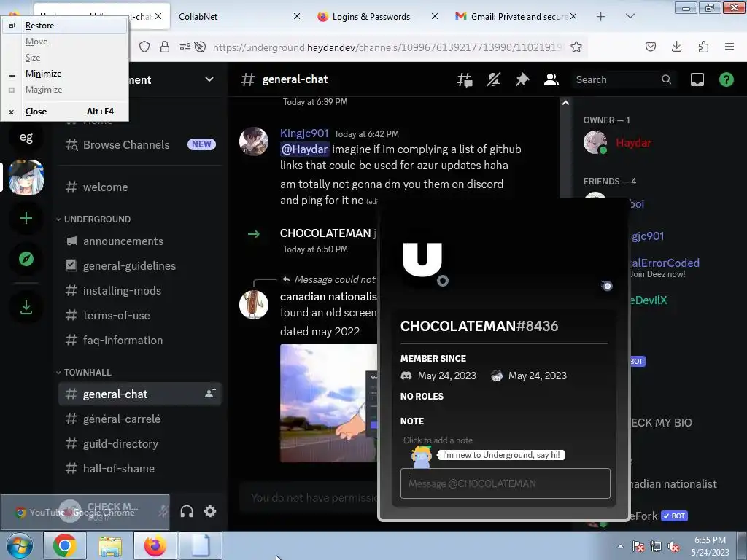Open the welcome channel
747x560 pixels.
coord(140,187)
